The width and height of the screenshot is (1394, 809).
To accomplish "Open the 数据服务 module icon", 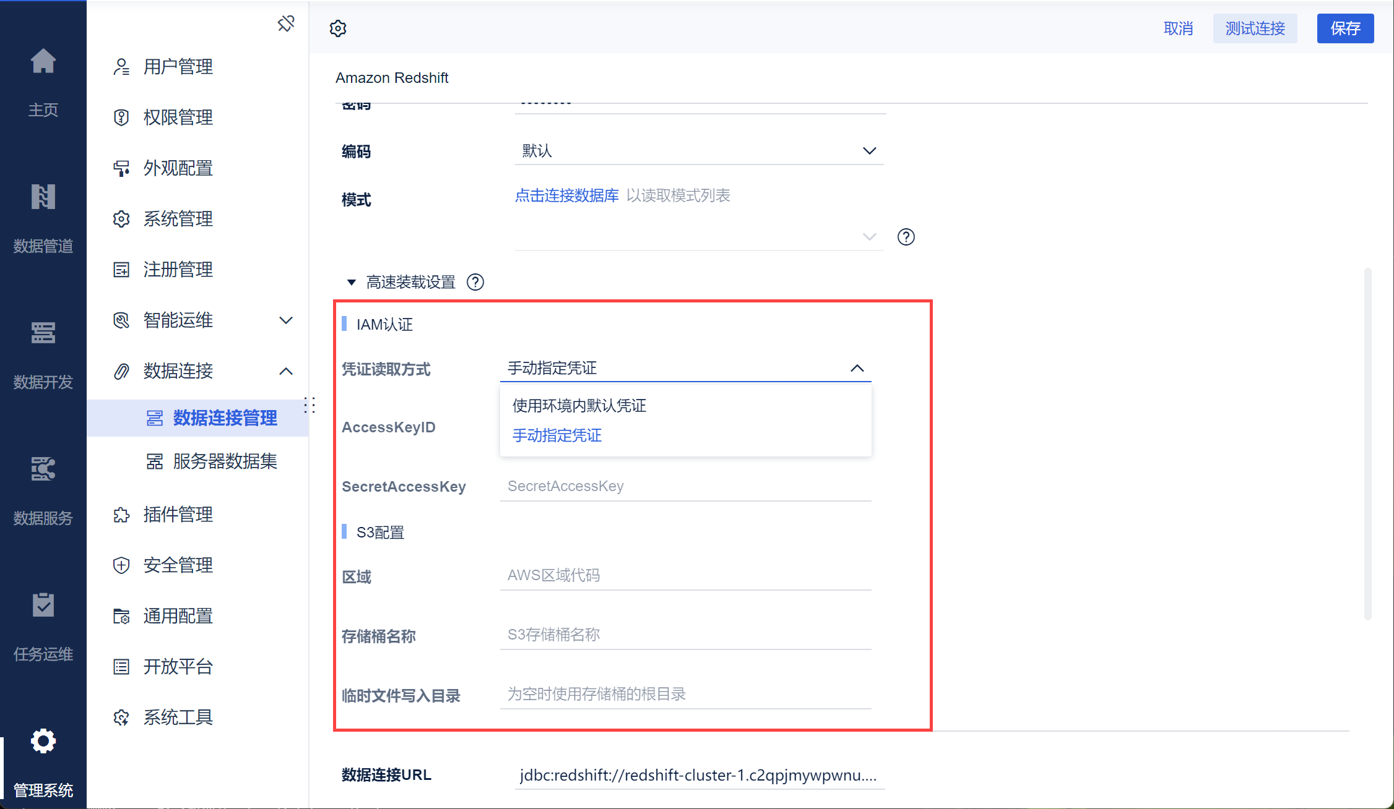I will (x=43, y=469).
